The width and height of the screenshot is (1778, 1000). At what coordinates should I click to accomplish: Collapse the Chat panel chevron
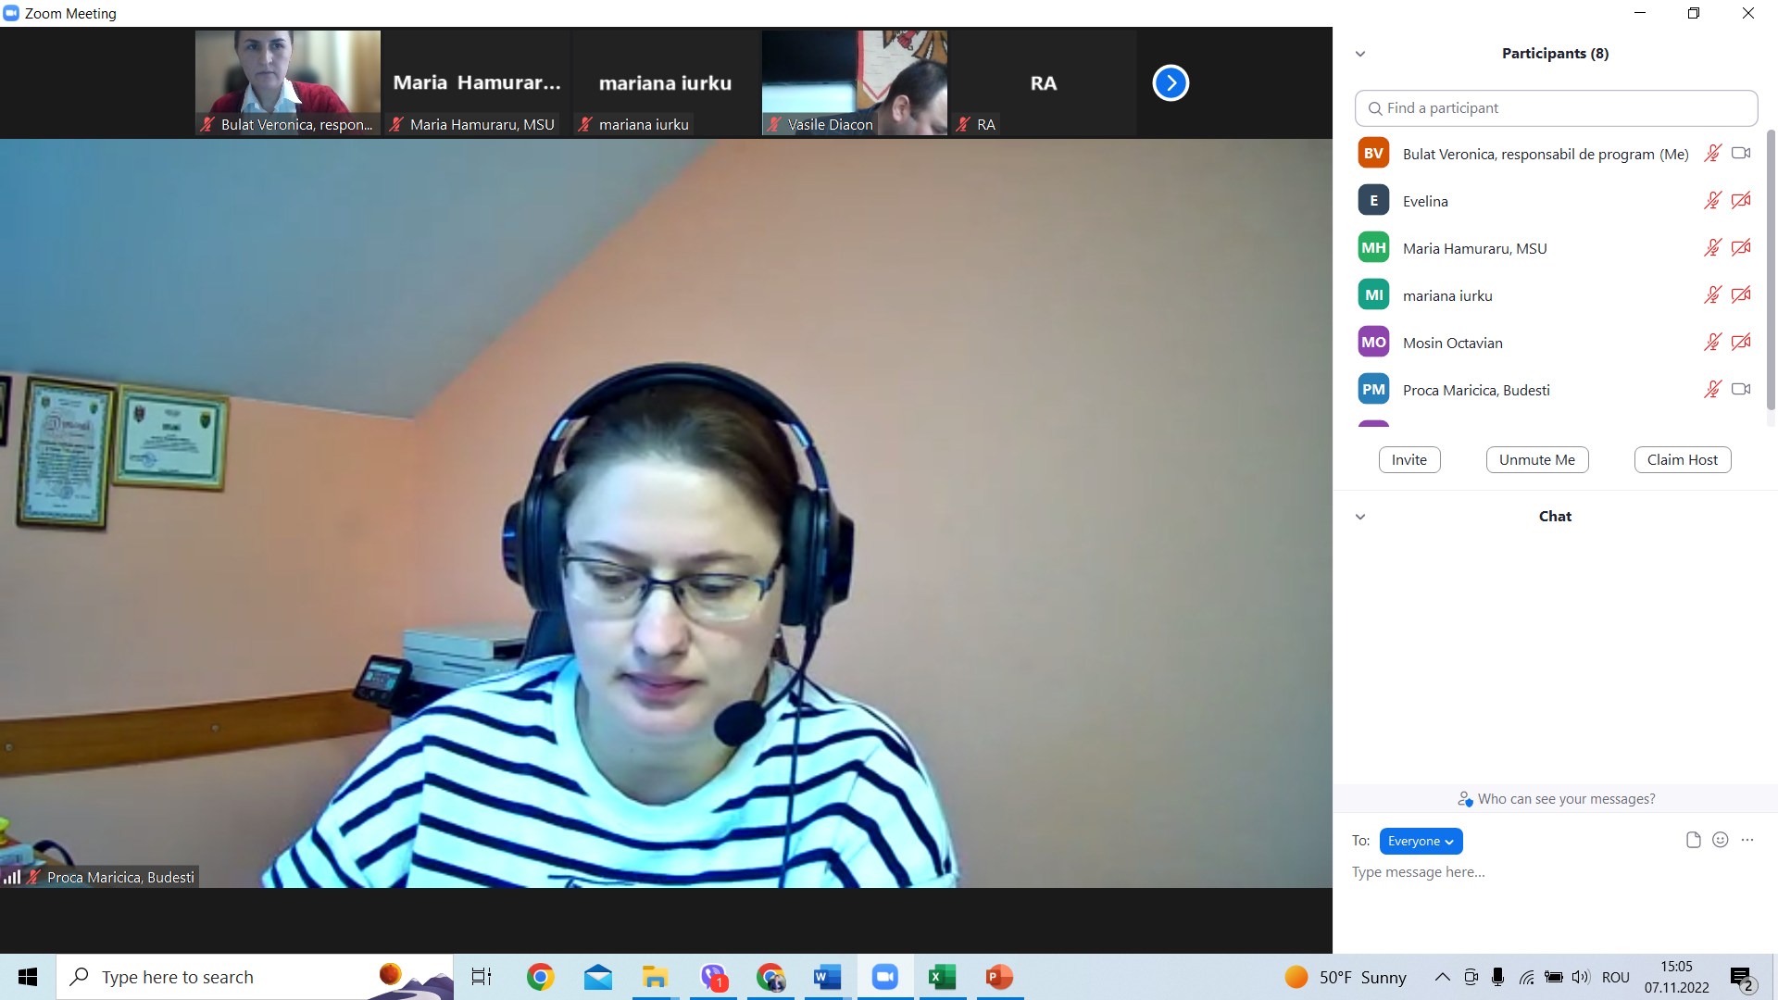click(1360, 517)
